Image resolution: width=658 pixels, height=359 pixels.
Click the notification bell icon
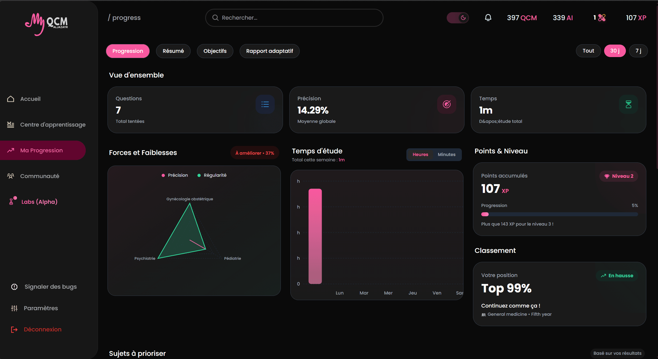(488, 18)
